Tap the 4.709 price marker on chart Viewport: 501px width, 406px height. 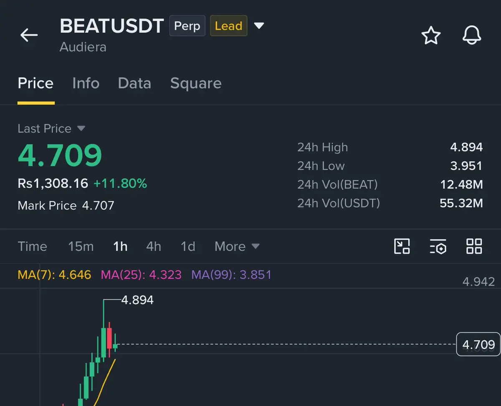[478, 344]
